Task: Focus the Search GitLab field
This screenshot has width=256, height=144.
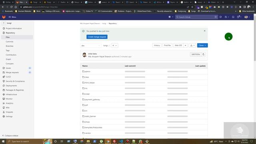Action: pyautogui.click(x=196, y=17)
